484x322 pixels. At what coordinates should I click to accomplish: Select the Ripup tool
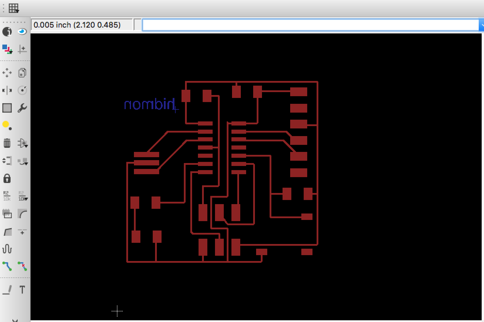(x=22, y=266)
